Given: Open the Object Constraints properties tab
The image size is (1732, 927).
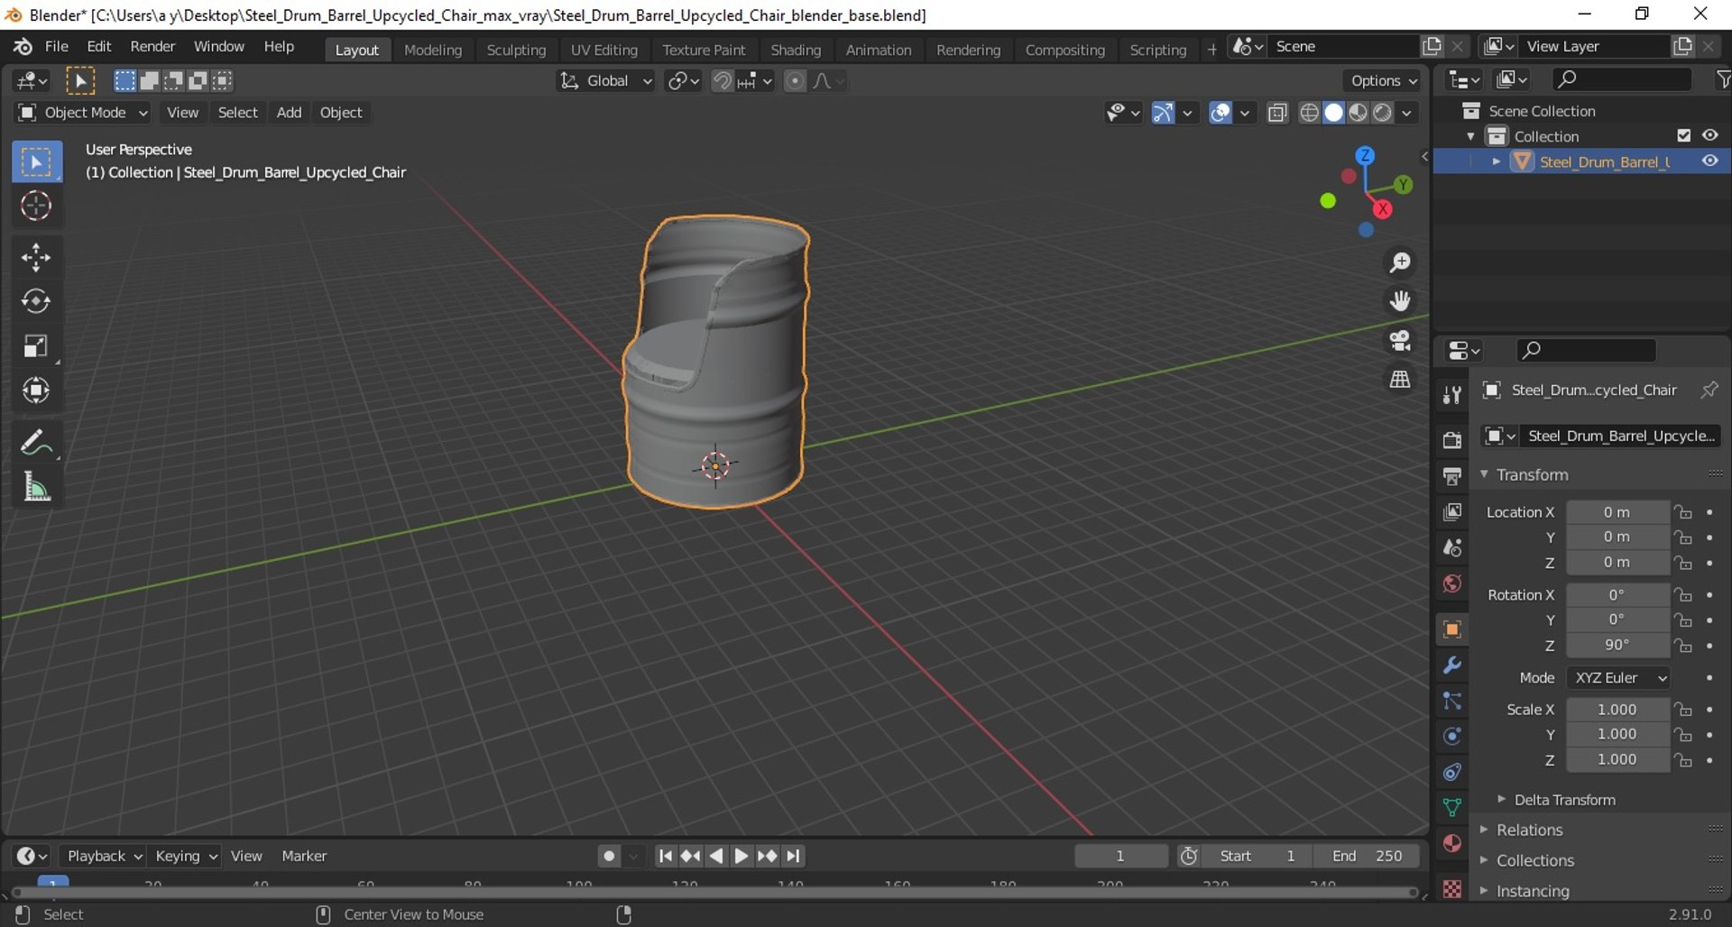Looking at the screenshot, I should (x=1451, y=772).
